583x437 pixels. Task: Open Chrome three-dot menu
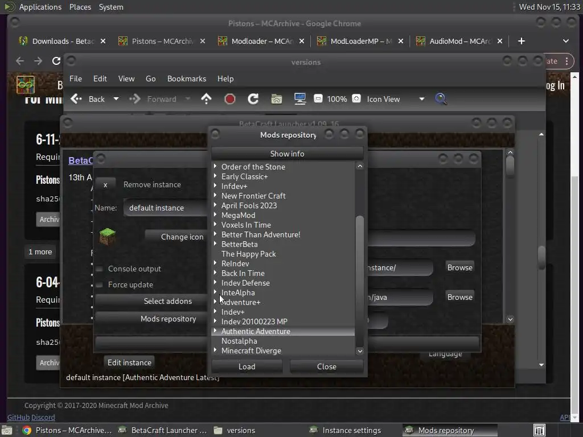566,61
